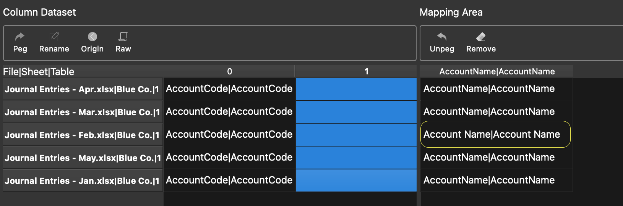Click blue empty cell in Jan row
Image resolution: width=623 pixels, height=206 pixels.
click(356, 180)
